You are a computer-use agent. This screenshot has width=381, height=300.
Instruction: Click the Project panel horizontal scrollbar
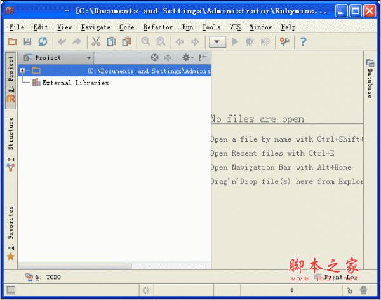coord(75,265)
